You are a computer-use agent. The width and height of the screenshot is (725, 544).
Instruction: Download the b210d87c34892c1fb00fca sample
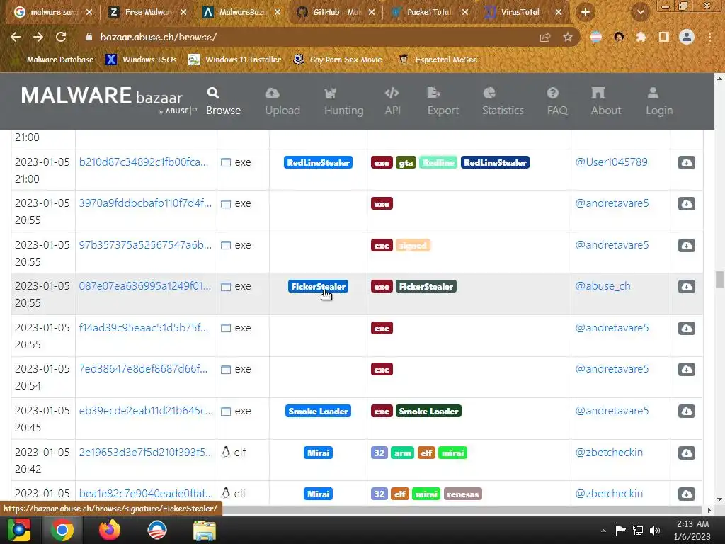tap(687, 162)
